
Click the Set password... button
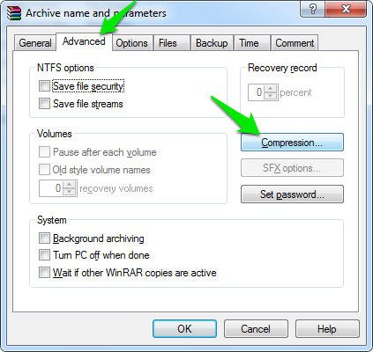pos(292,194)
